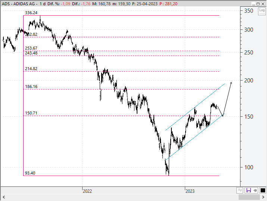Click the 93.40 low level label
The image size is (267, 201).
tap(30, 173)
